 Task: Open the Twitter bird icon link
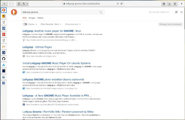click(x=176, y=12)
